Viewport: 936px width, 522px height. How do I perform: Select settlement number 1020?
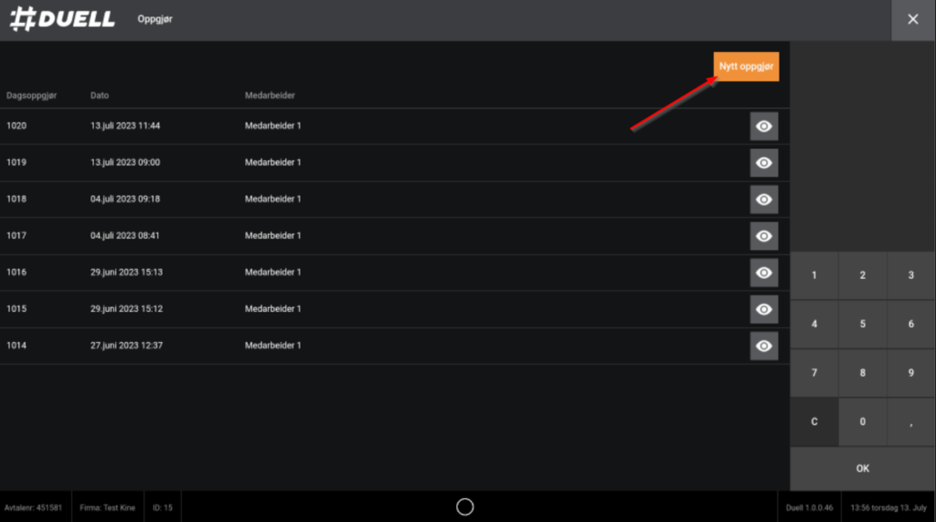(x=16, y=126)
